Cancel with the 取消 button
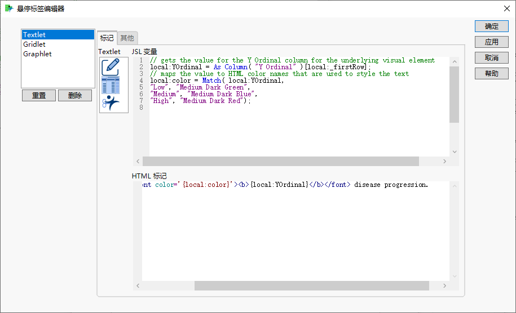 (491, 58)
